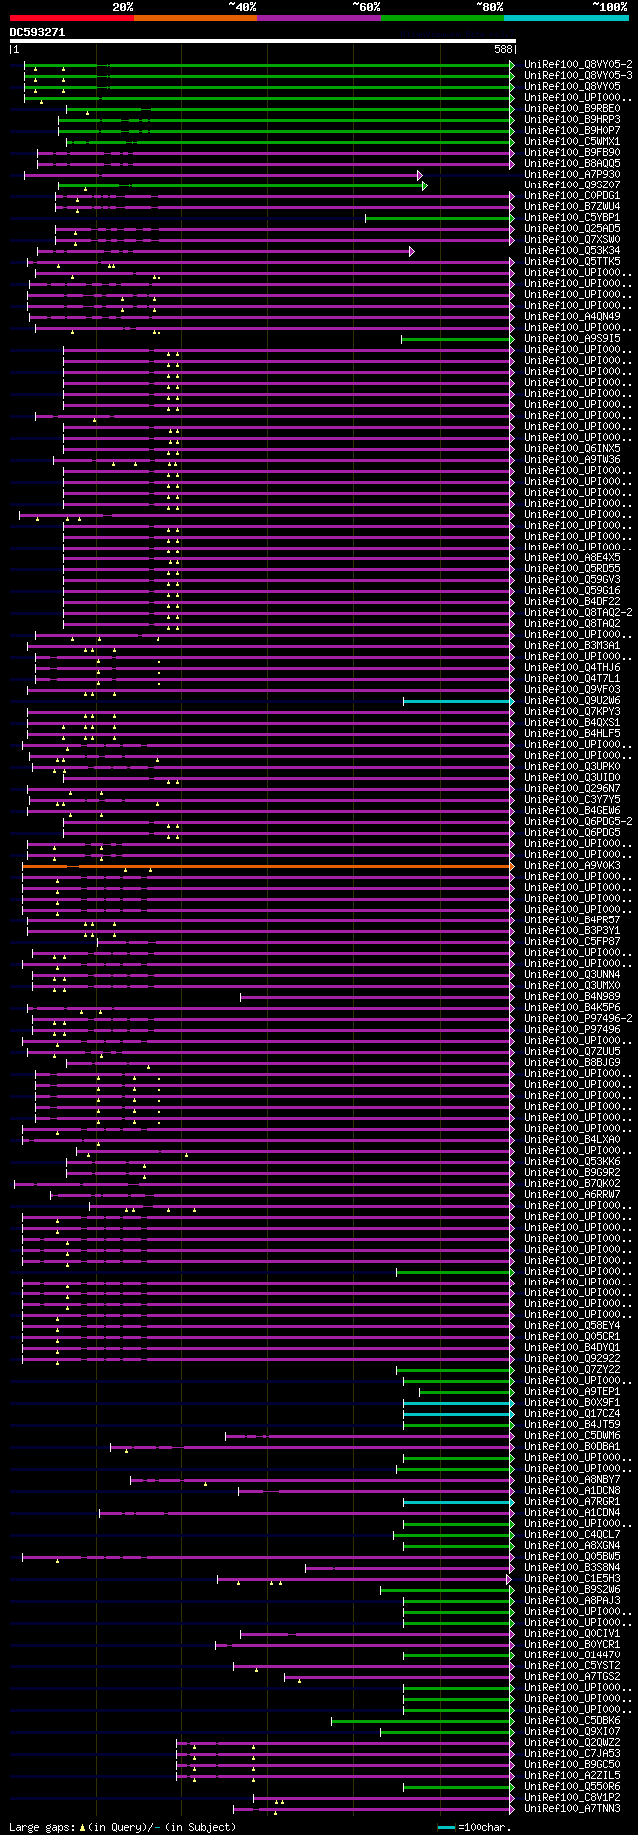This screenshot has width=638, height=1835.
Task: Select UniRef100_Q9U2W6 label
Action: click(x=572, y=700)
